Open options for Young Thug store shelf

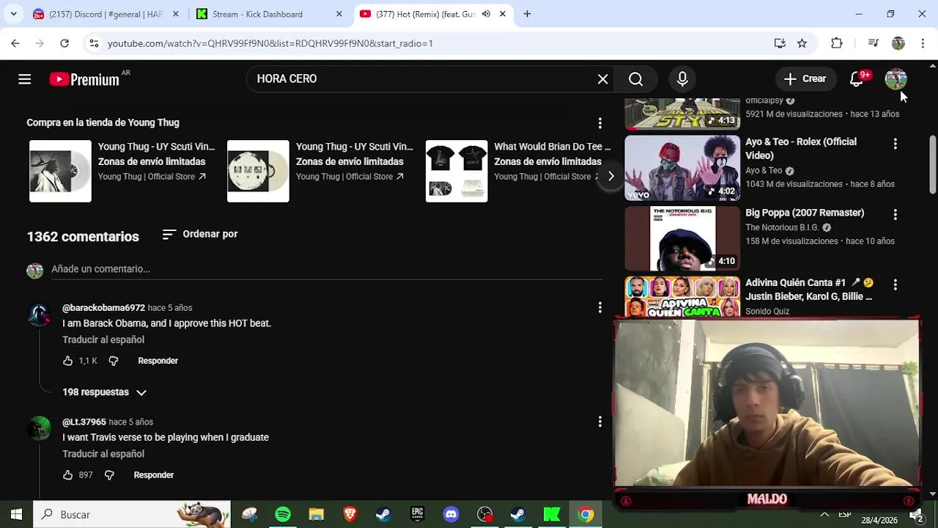[599, 123]
